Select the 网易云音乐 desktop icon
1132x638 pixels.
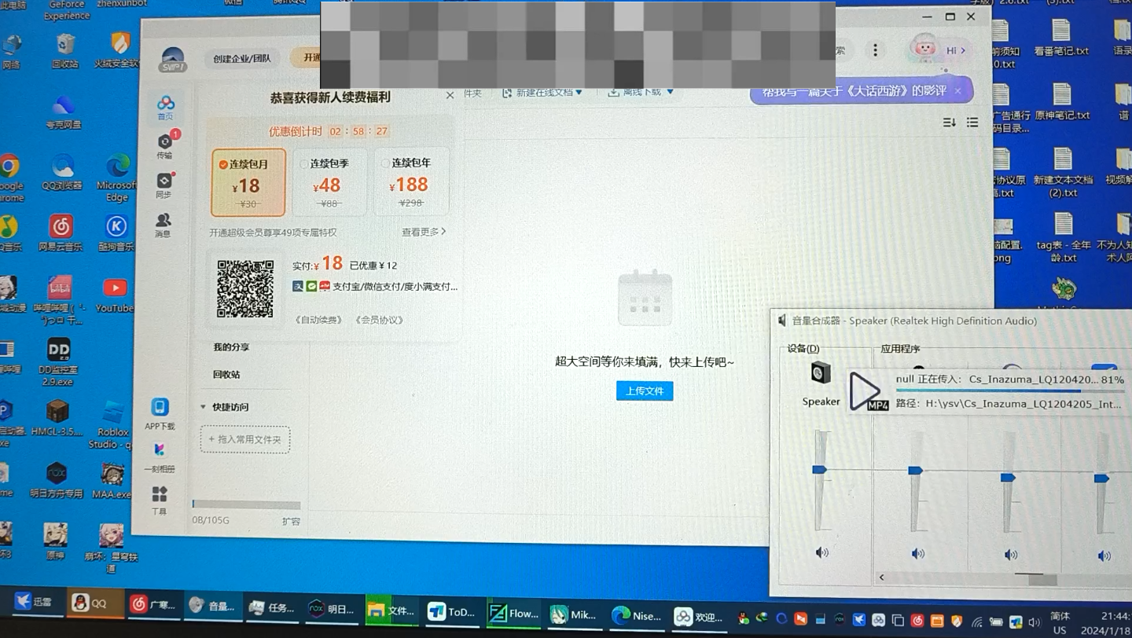(61, 233)
